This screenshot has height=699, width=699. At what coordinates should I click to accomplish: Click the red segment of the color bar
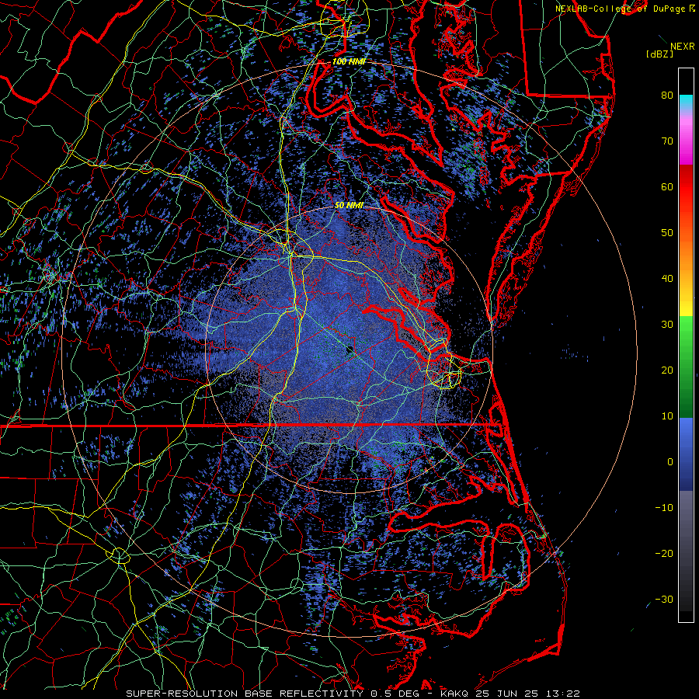click(686, 187)
